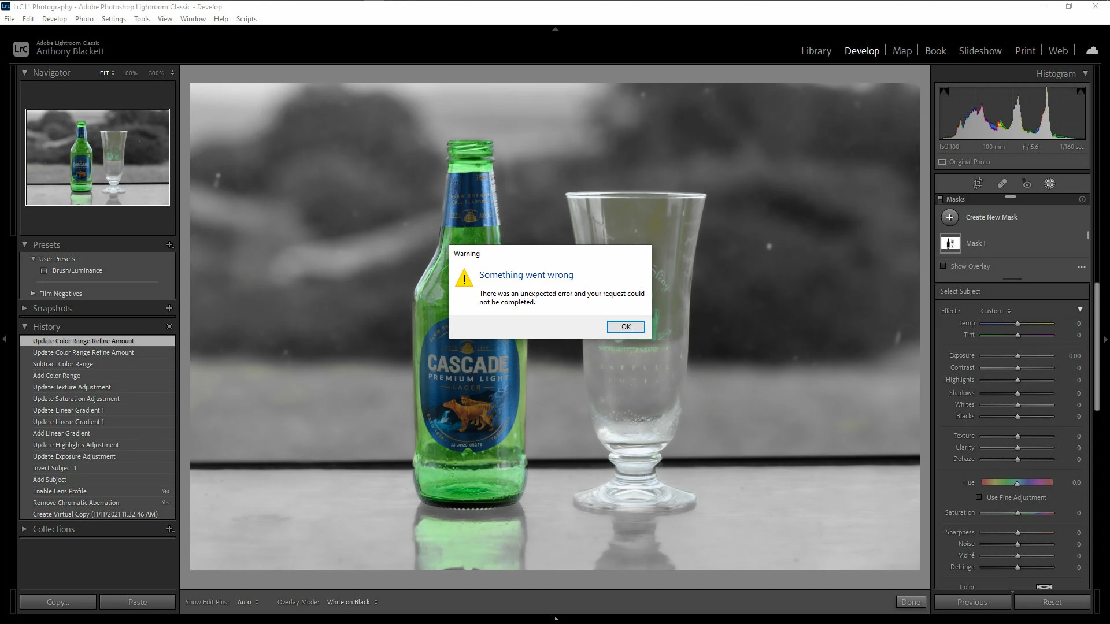Click the Create New Mask plus button

(949, 217)
